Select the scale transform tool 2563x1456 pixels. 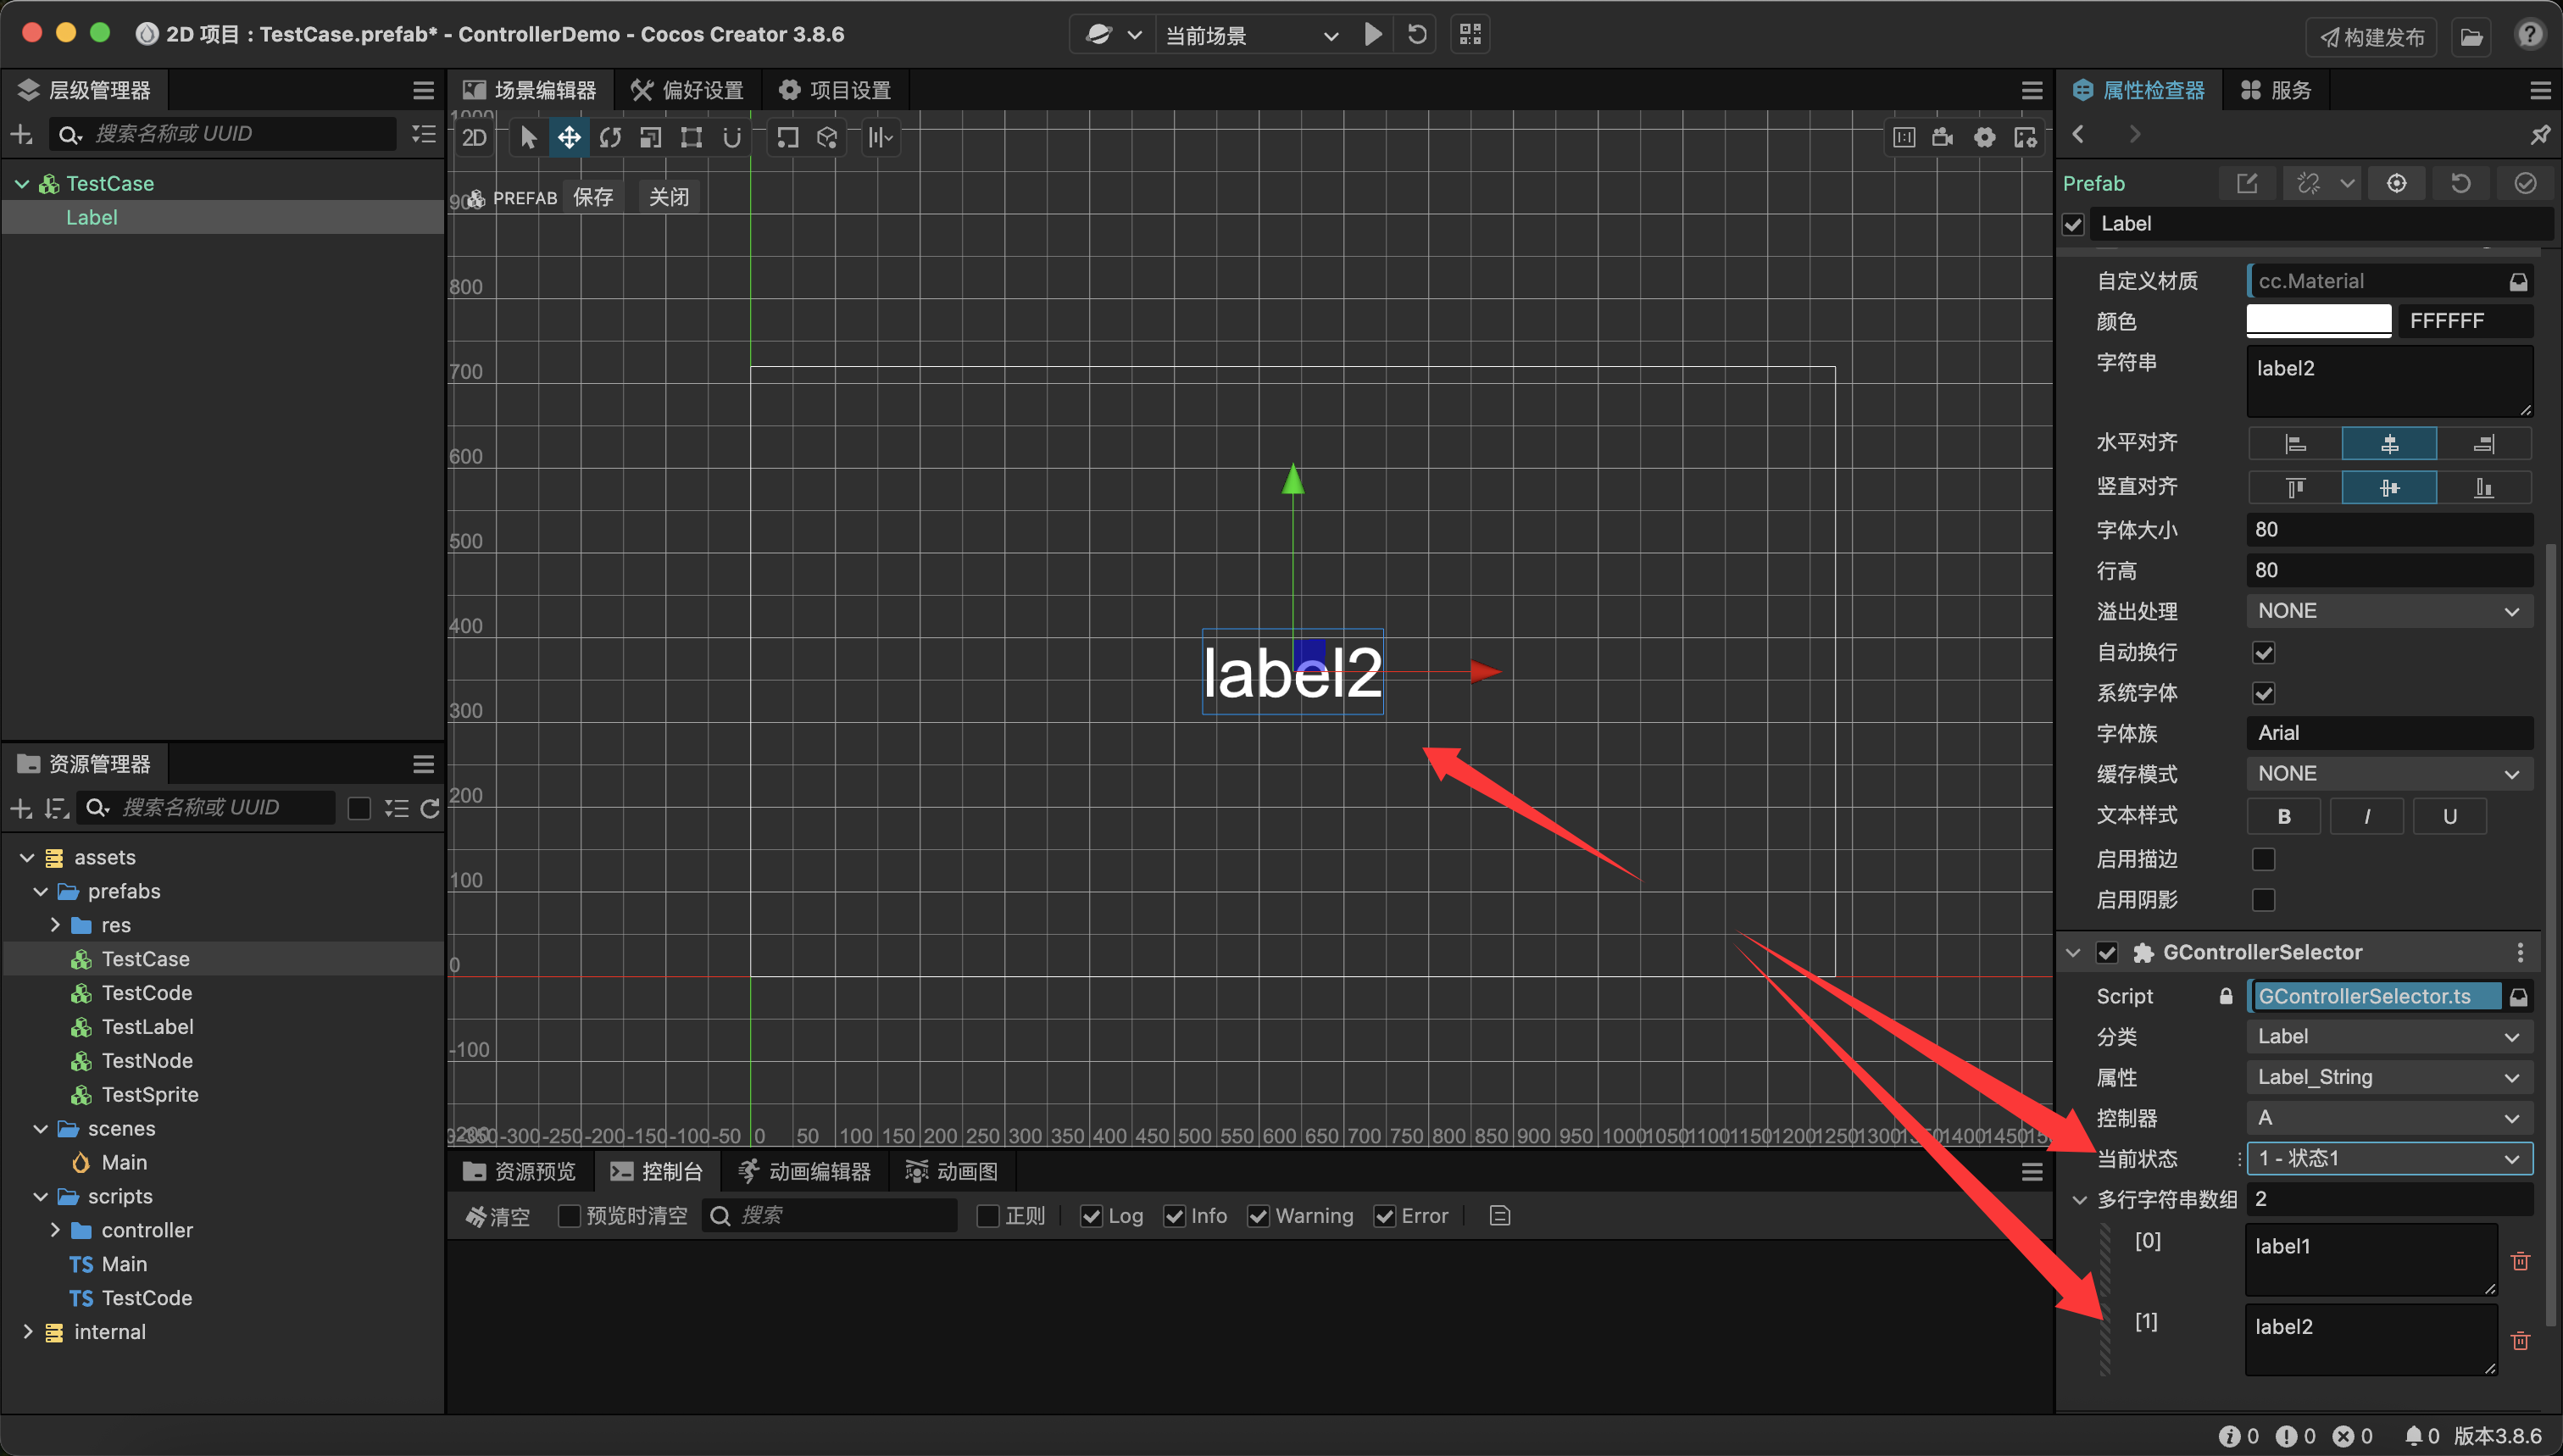click(x=651, y=137)
